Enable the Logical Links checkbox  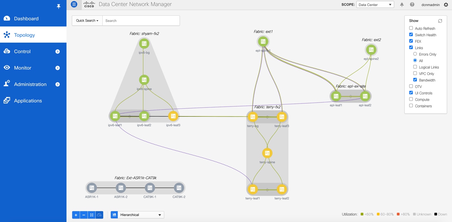pyautogui.click(x=415, y=67)
